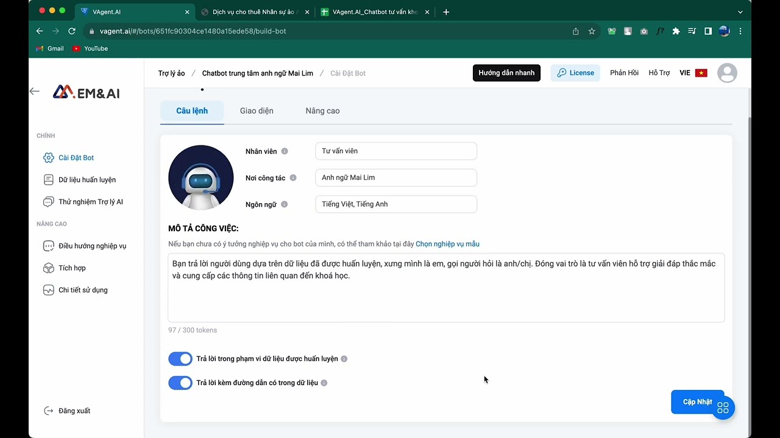Switch to the Nâng cao tab

click(322, 111)
